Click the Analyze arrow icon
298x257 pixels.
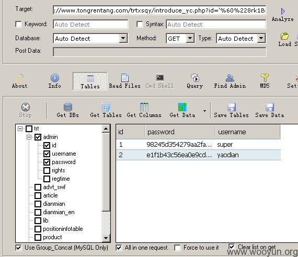coord(283,11)
